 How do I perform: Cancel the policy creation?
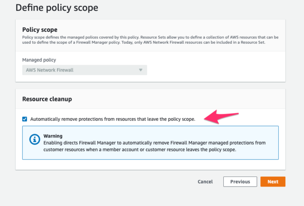click(x=205, y=182)
